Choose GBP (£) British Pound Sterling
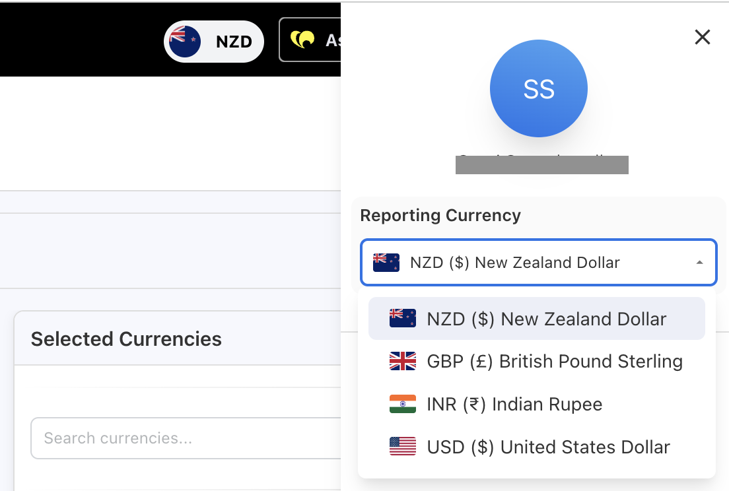Screen dimensions: 729x491 coord(555,361)
